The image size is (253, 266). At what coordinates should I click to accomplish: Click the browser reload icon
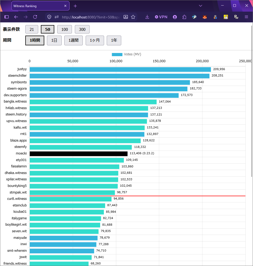click(x=35, y=17)
